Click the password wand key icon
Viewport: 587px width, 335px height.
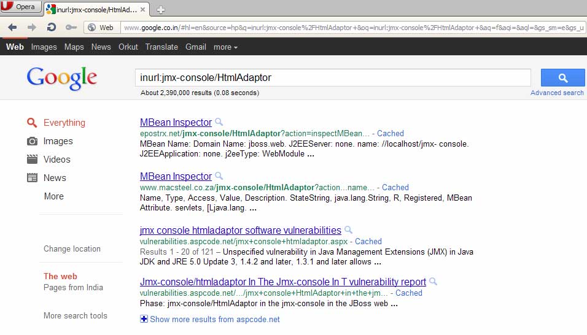(71, 27)
